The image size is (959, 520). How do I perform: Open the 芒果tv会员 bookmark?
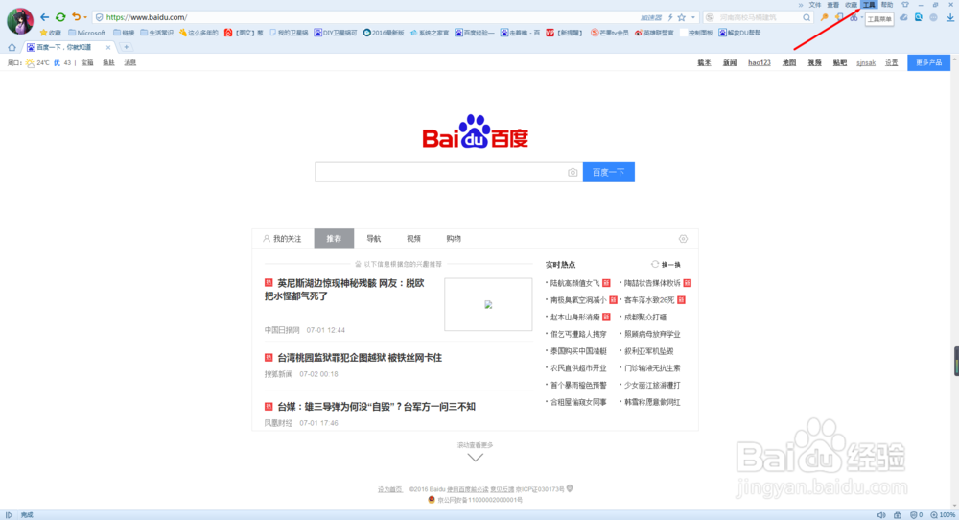609,33
